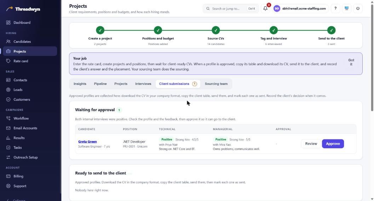Viewport: 374px width, 201px height.
Task: Click the Candidates people icon
Action: (x=8, y=41)
